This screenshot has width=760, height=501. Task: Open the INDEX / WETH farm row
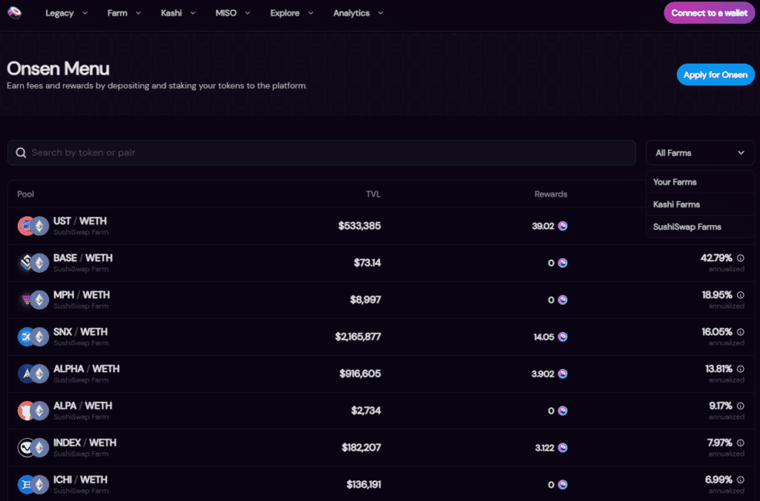click(x=381, y=448)
